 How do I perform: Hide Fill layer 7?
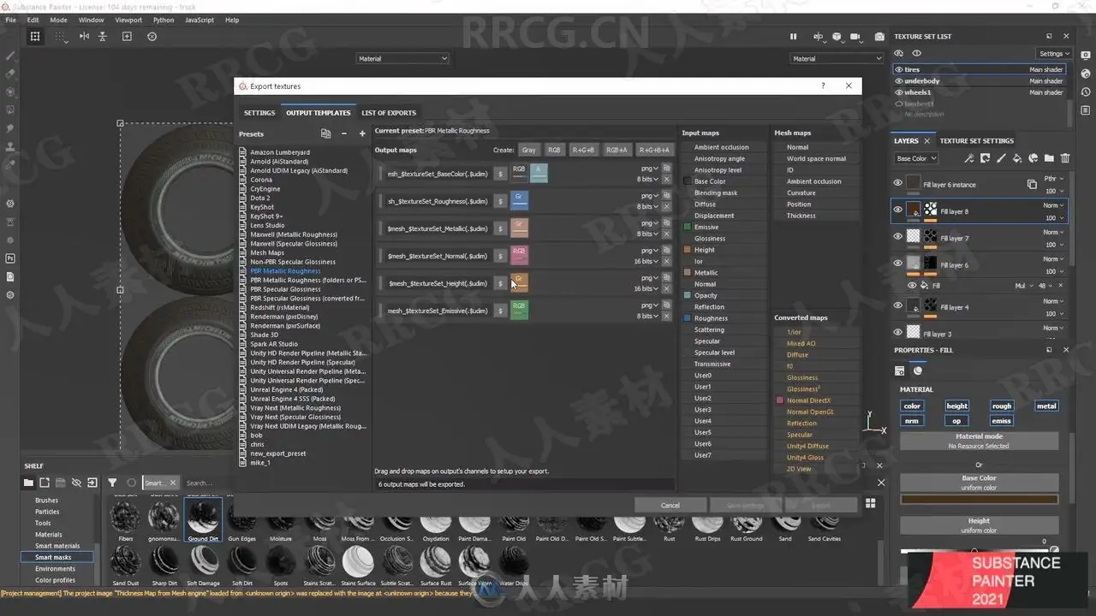click(x=897, y=236)
